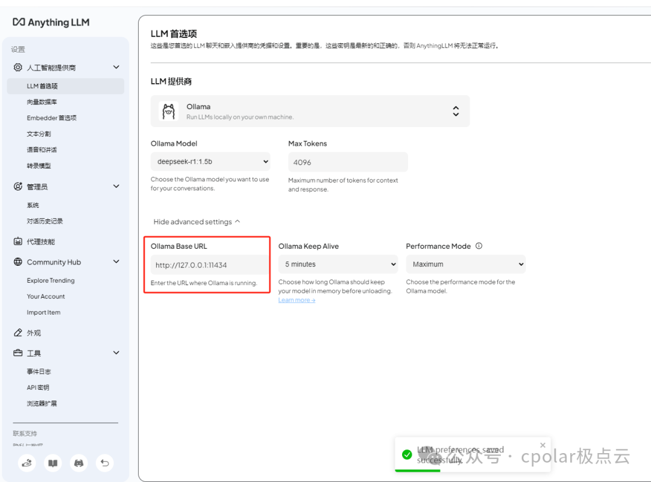Open the deepseek-r1:1.5b model dropdown
This screenshot has height=482, width=651.
pos(210,161)
